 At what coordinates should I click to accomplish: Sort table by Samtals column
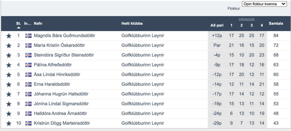point(276,24)
